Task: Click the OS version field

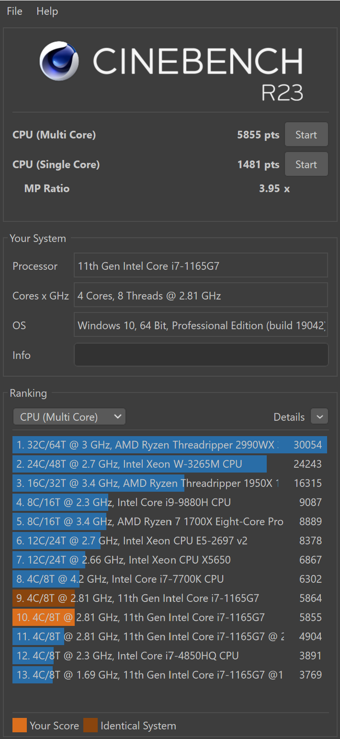Action: (201, 325)
